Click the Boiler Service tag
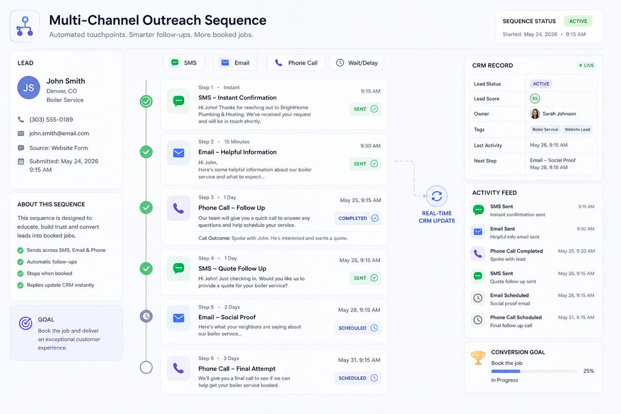The width and height of the screenshot is (621, 414). 545,129
